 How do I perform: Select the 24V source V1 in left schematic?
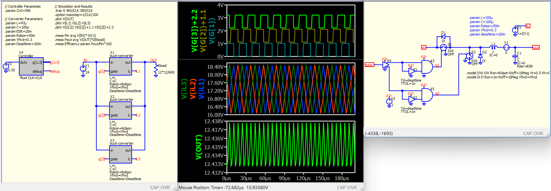(83, 69)
